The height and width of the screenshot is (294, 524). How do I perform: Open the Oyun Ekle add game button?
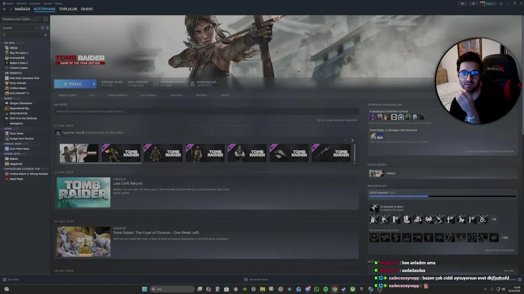coord(11,280)
